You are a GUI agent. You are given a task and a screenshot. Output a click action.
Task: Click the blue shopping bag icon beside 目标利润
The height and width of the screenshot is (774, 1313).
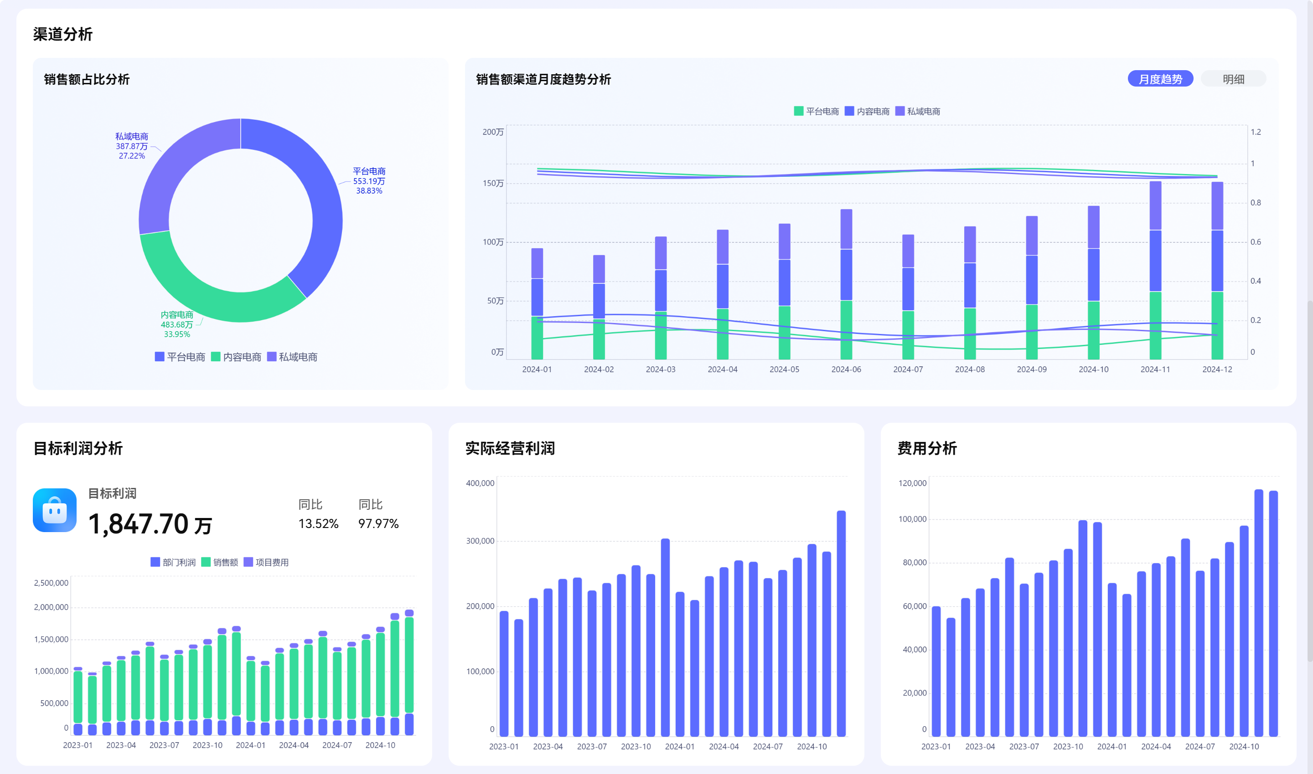[55, 510]
